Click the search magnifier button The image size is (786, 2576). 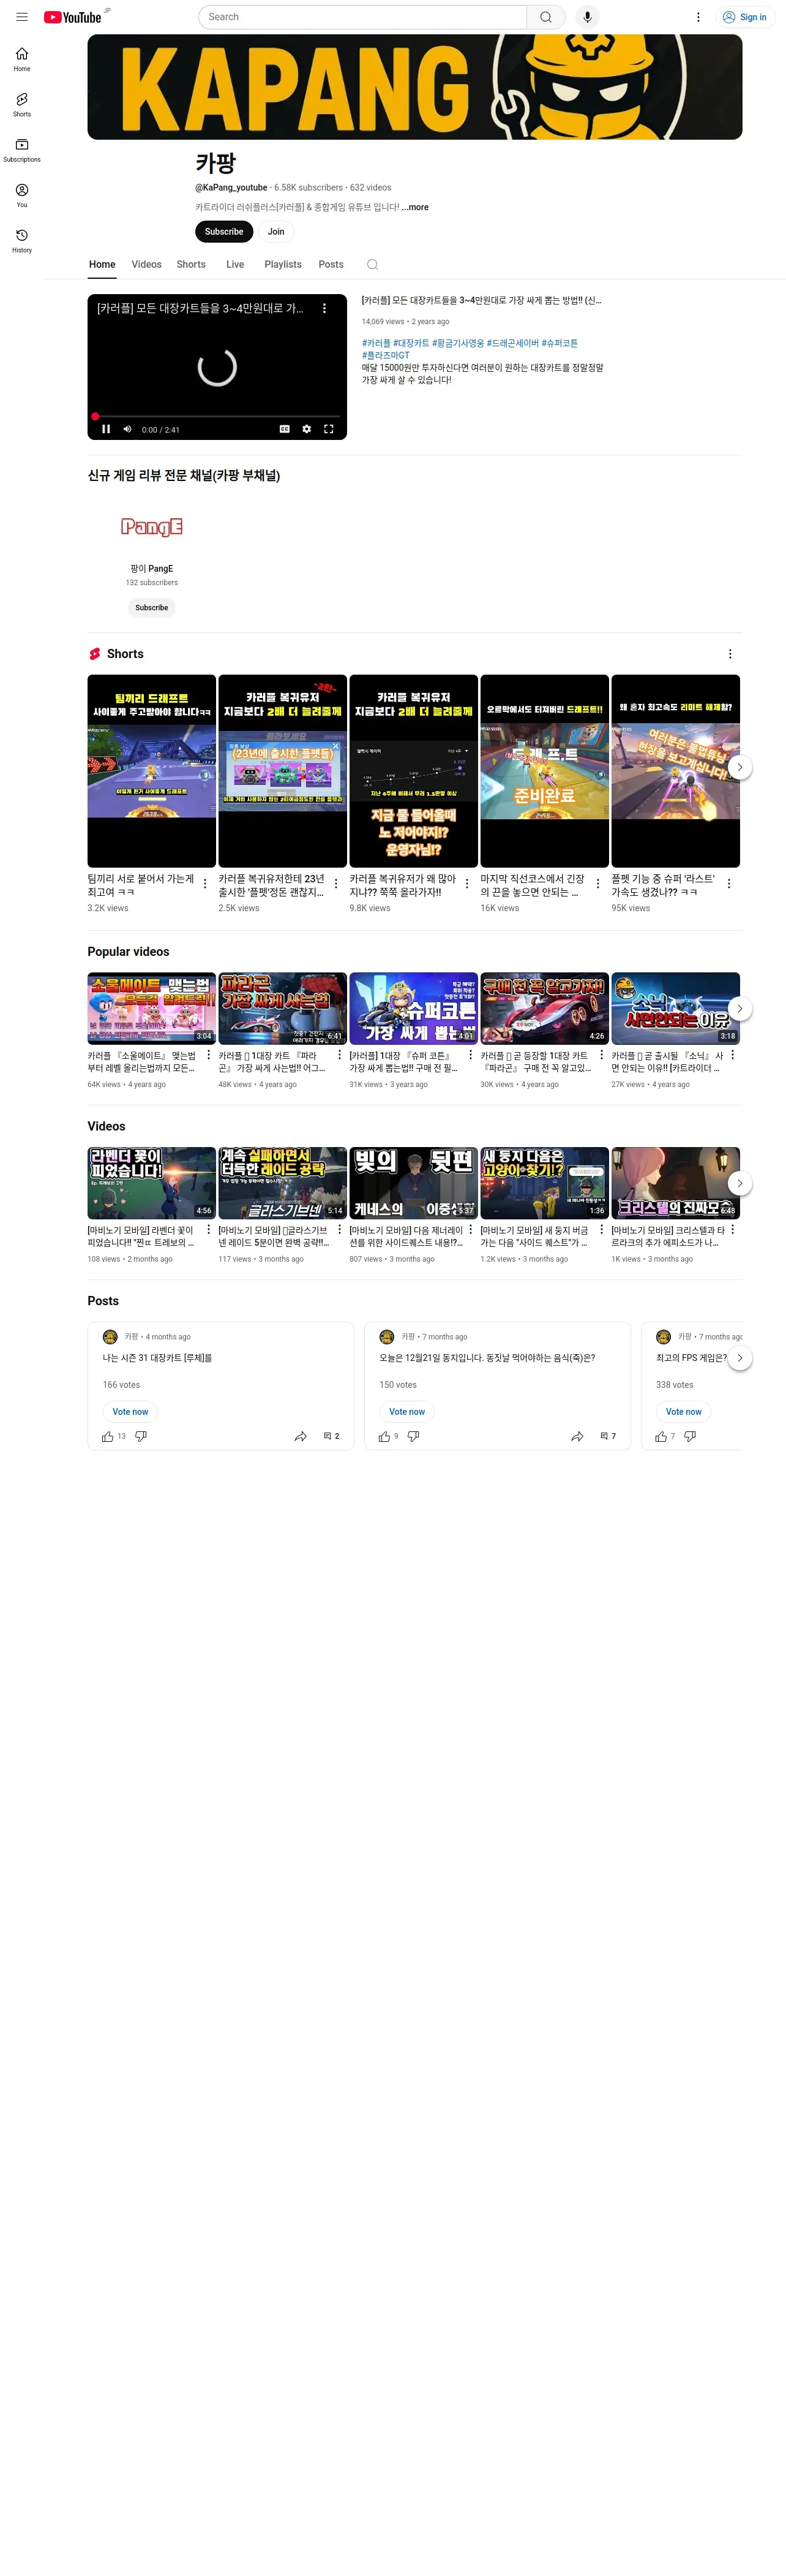(x=545, y=17)
